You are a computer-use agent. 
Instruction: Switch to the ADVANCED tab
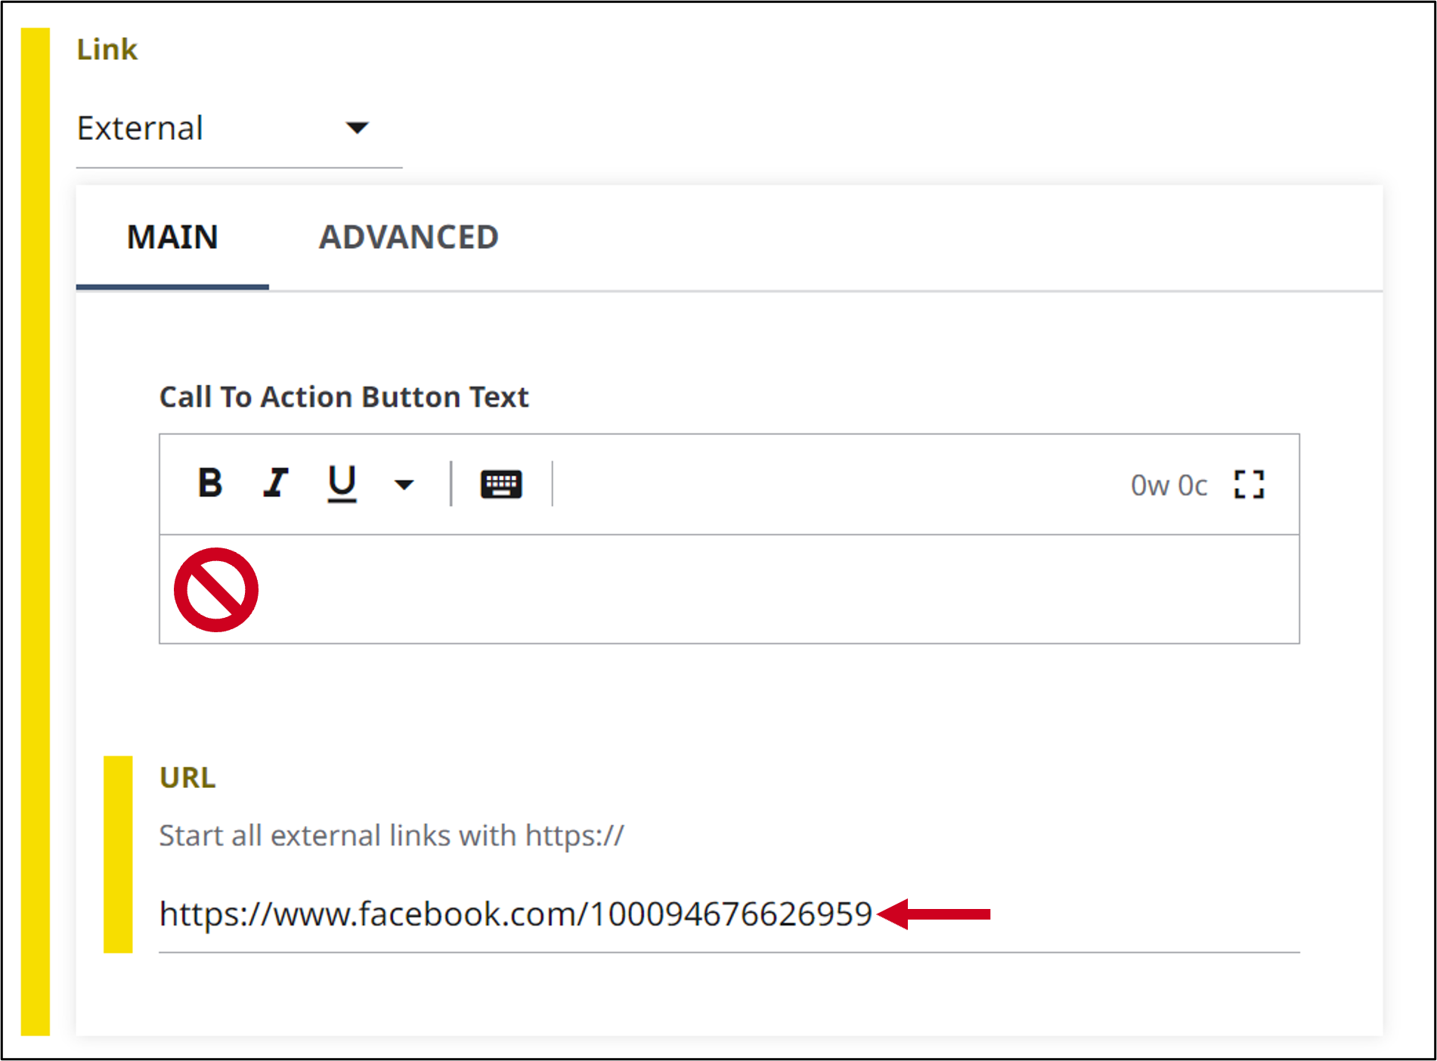click(x=408, y=237)
